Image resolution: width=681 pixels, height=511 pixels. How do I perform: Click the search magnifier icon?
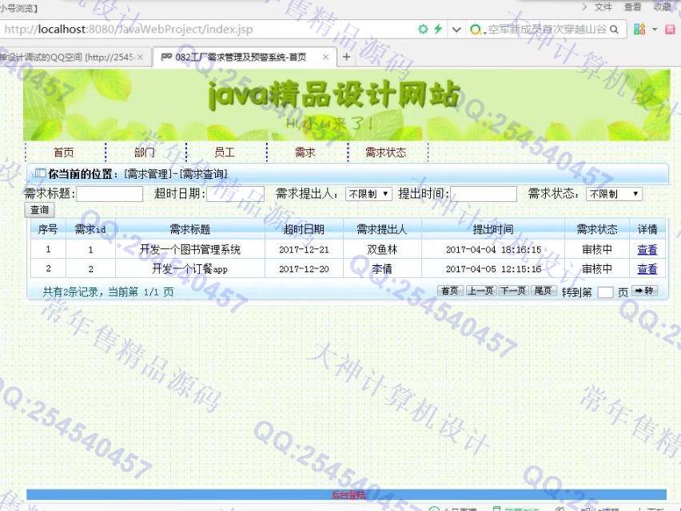pyautogui.click(x=614, y=29)
